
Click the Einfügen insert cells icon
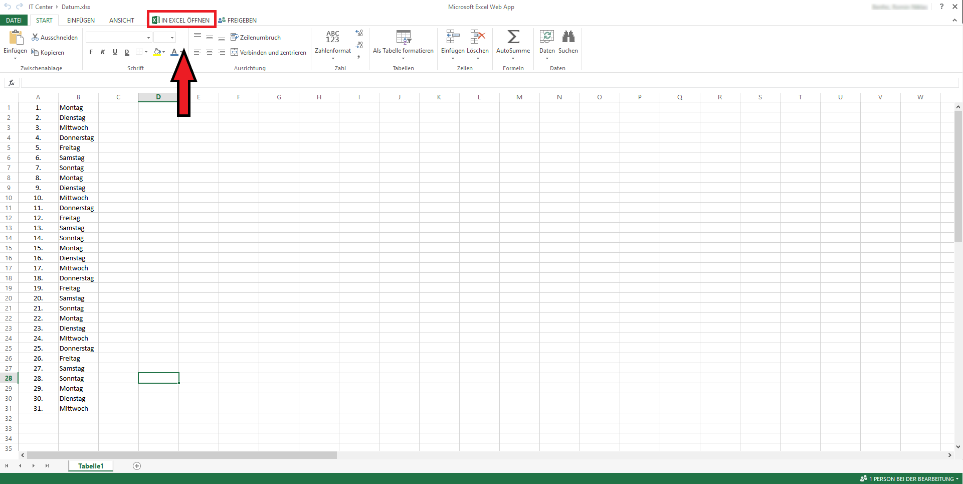click(452, 36)
